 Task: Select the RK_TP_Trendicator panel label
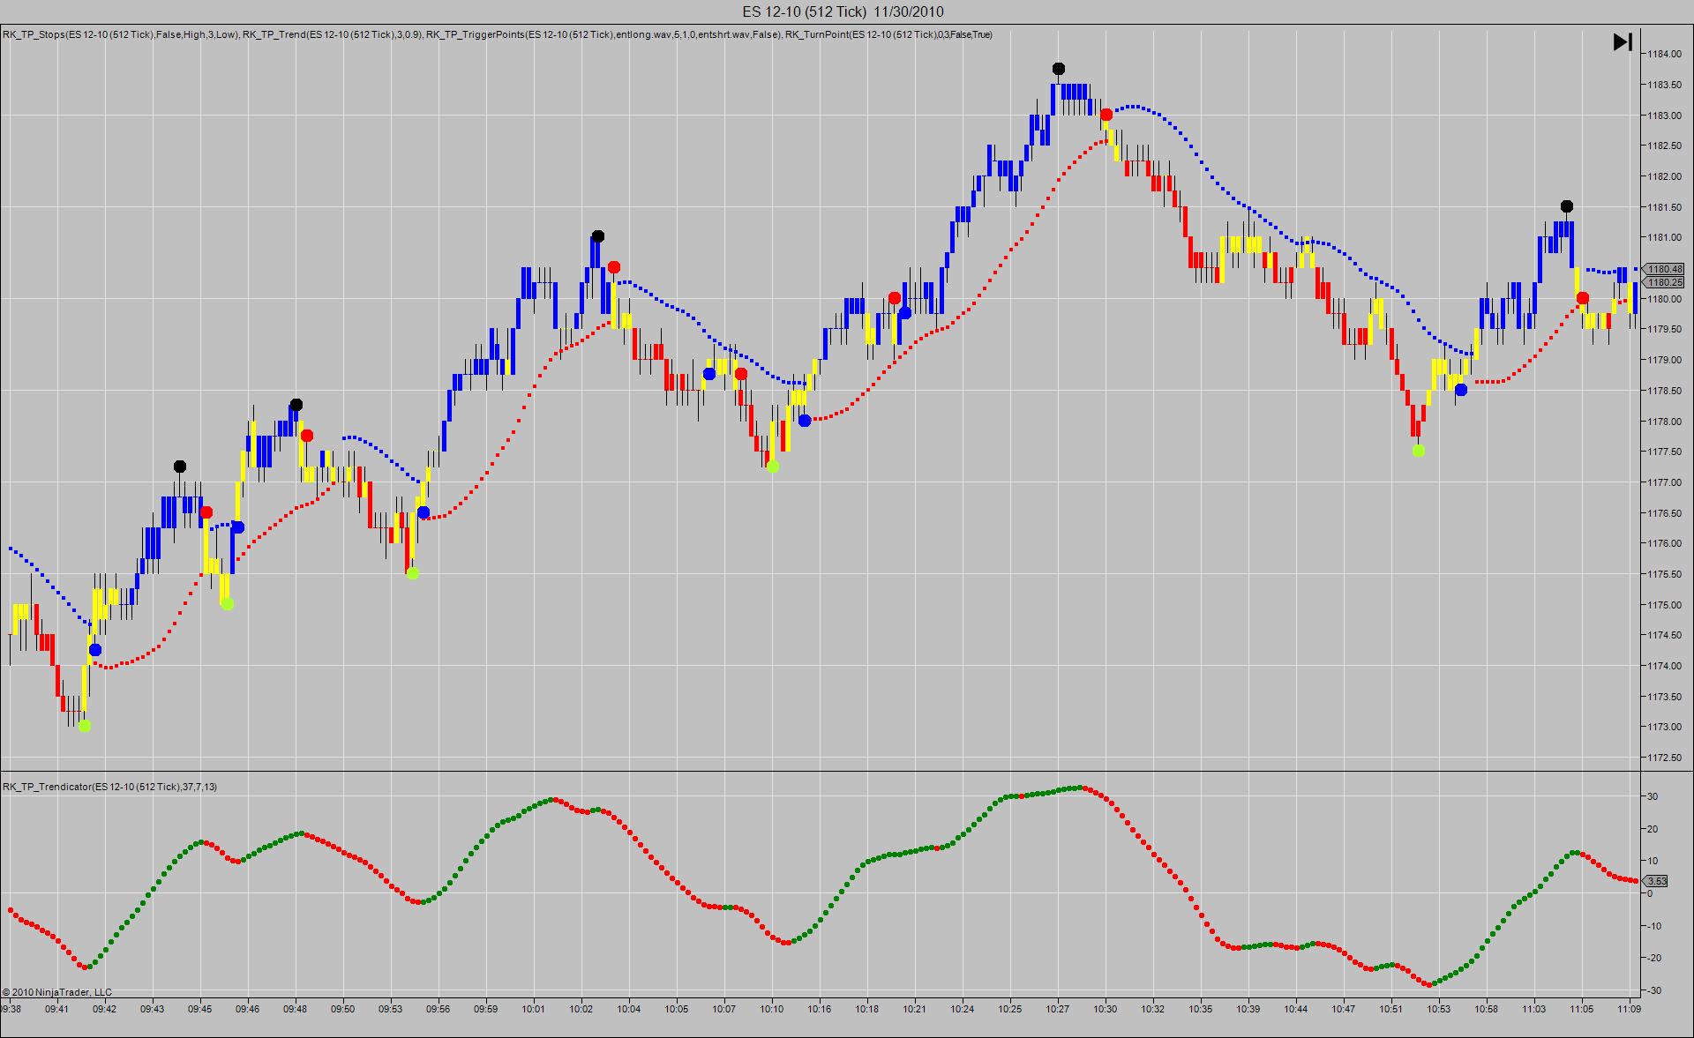(x=109, y=787)
